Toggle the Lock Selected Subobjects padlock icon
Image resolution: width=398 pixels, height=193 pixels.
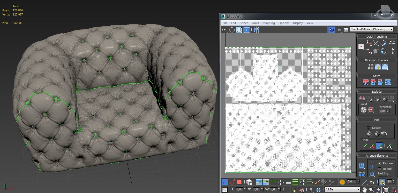pos(294,190)
